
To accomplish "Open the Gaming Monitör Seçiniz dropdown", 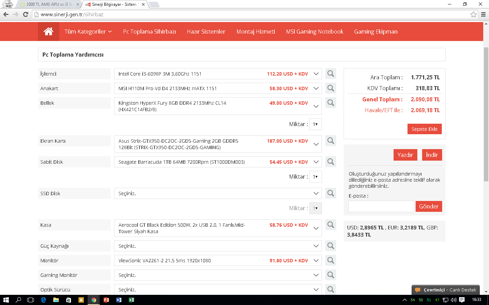I will [x=218, y=275].
